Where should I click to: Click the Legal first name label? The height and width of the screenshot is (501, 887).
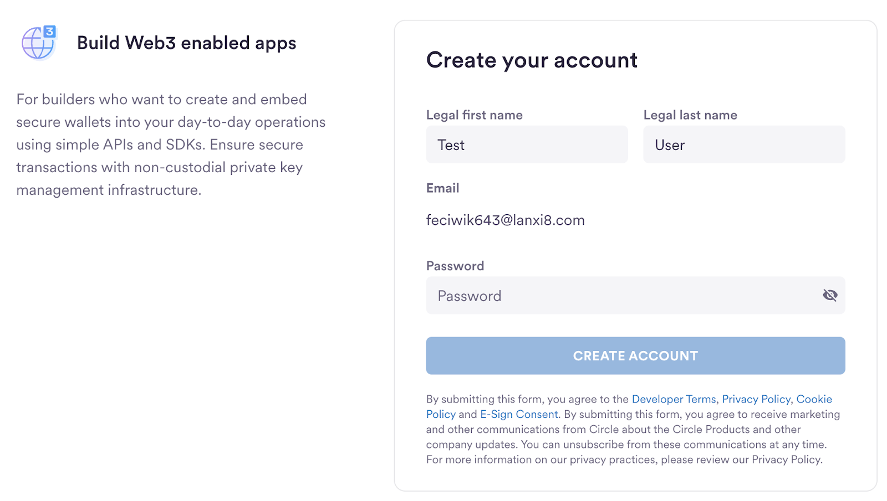tap(475, 115)
